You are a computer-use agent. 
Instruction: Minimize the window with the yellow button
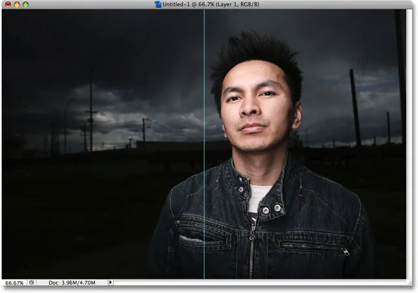click(17, 5)
